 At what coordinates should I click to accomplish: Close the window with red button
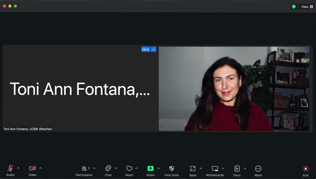(x=4, y=6)
